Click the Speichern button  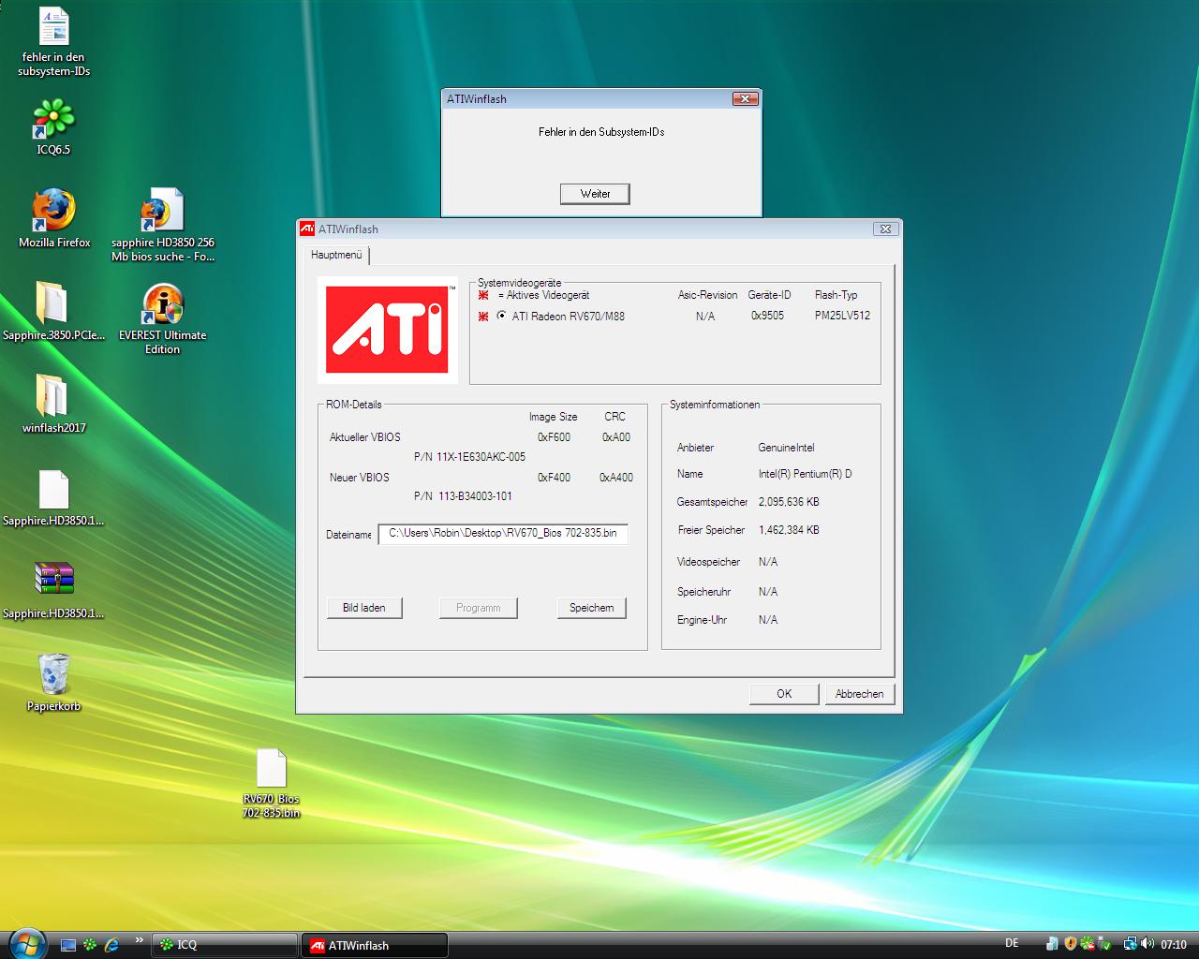[x=592, y=608]
